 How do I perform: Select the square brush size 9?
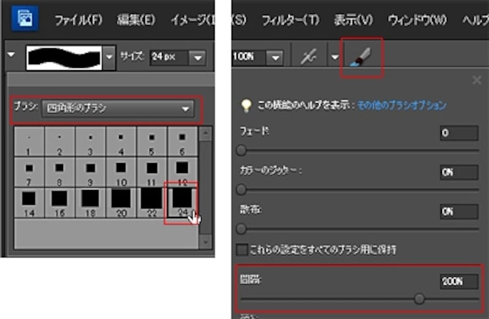(x=90, y=172)
